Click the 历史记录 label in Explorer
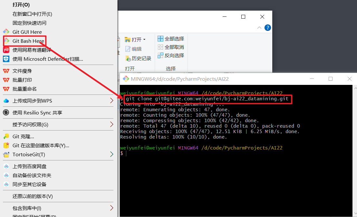 pyautogui.click(x=141, y=59)
